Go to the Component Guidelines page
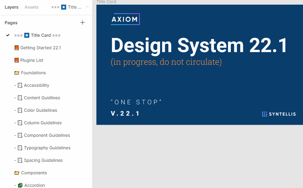303x188 pixels. click(47, 135)
